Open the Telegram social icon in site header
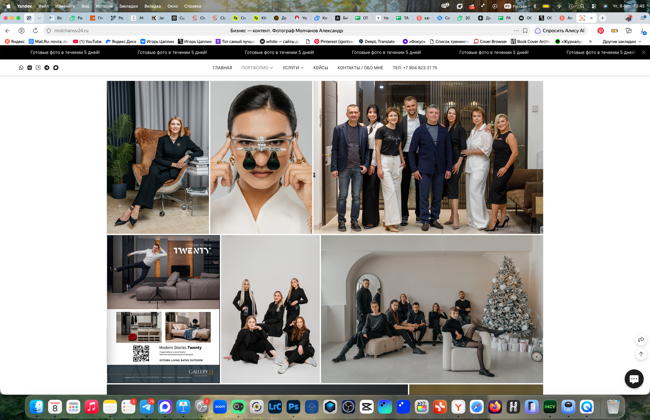The image size is (650, 420). click(47, 68)
